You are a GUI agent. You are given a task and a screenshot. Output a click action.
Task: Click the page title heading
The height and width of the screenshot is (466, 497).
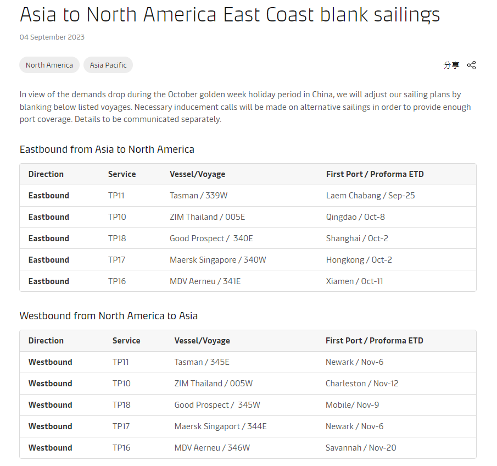230,15
